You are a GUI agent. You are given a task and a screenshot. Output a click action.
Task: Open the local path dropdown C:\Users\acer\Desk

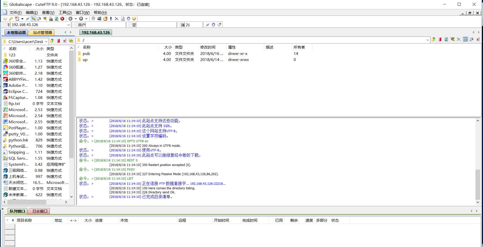pos(46,42)
